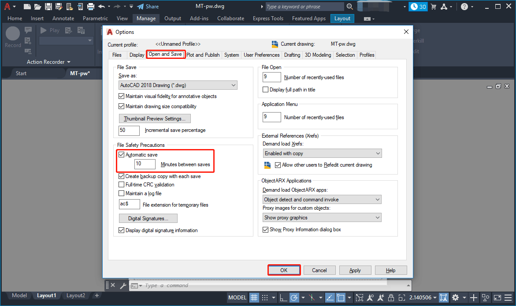
Task: Click the Plot icon in Quick Access toolbar
Action: pos(91,6)
